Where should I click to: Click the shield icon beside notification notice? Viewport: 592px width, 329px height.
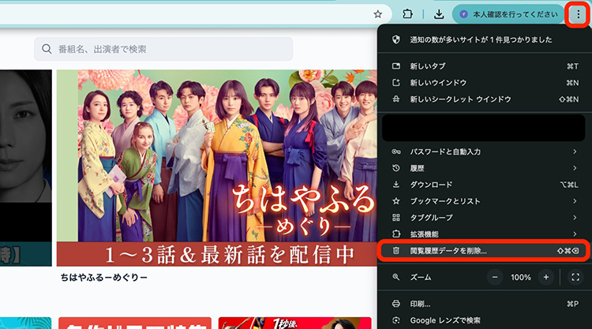395,39
